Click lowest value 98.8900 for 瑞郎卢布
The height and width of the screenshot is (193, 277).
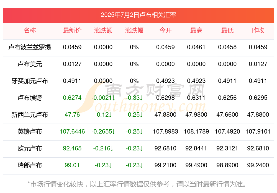click(227, 165)
